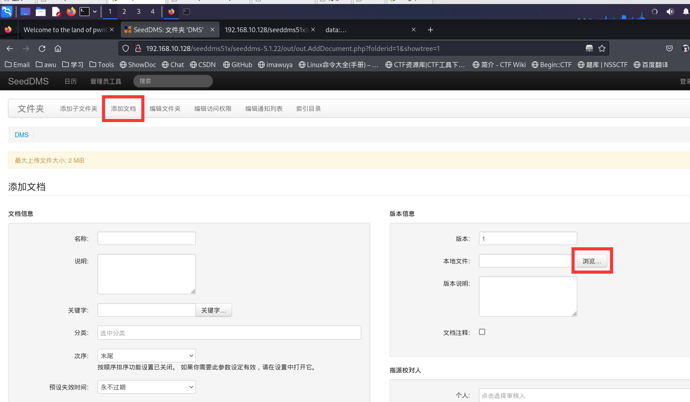Open the file manager from the panel

[x=41, y=12]
